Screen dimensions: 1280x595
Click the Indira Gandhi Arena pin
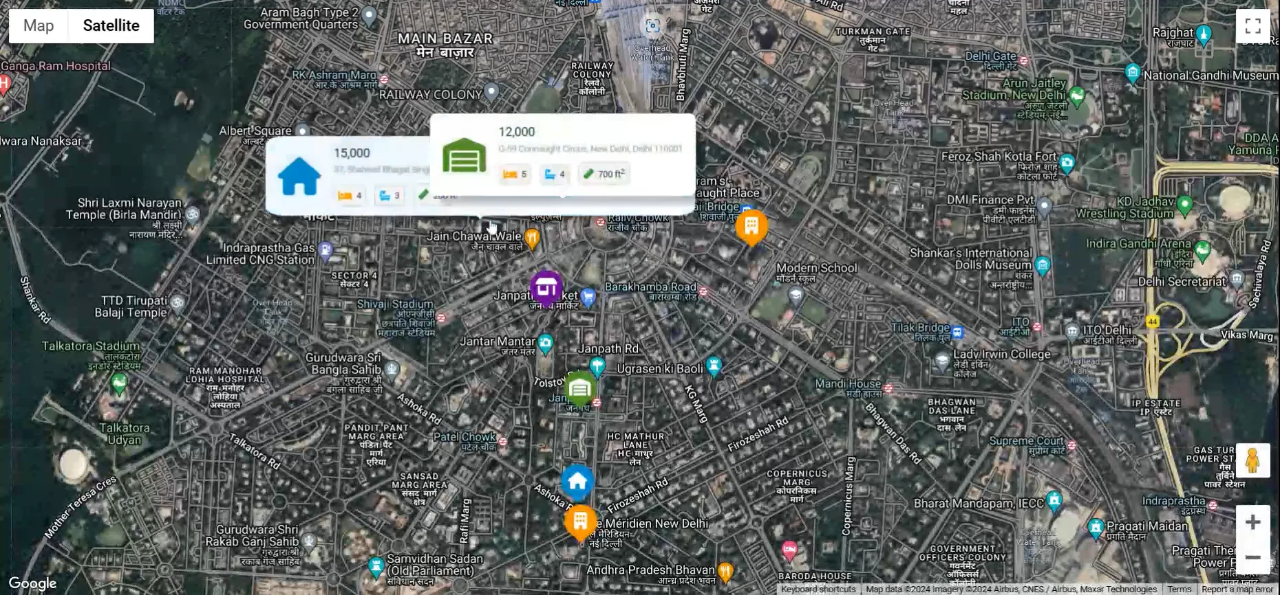point(1202,250)
